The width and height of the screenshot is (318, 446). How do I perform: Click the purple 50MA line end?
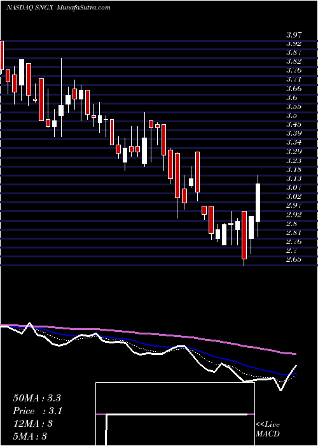pos(296,354)
